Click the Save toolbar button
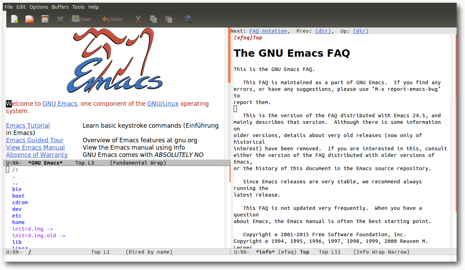 (81, 19)
